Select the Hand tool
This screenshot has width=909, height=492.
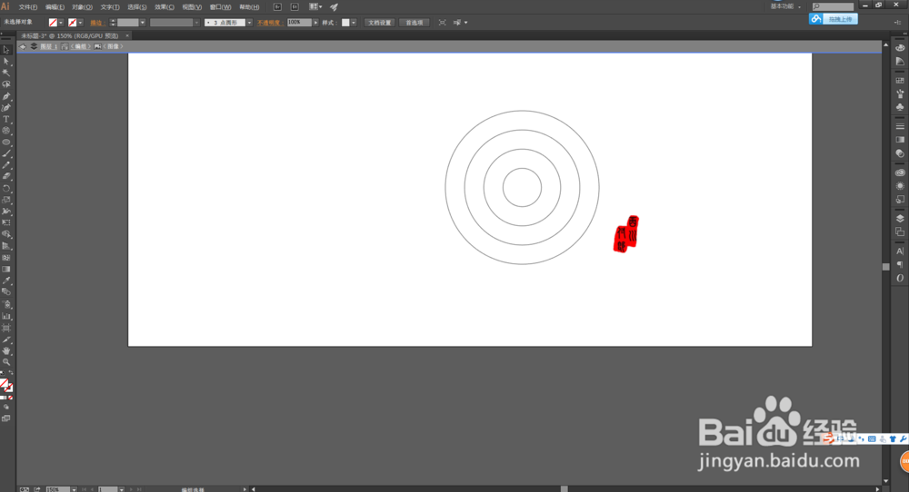6,350
